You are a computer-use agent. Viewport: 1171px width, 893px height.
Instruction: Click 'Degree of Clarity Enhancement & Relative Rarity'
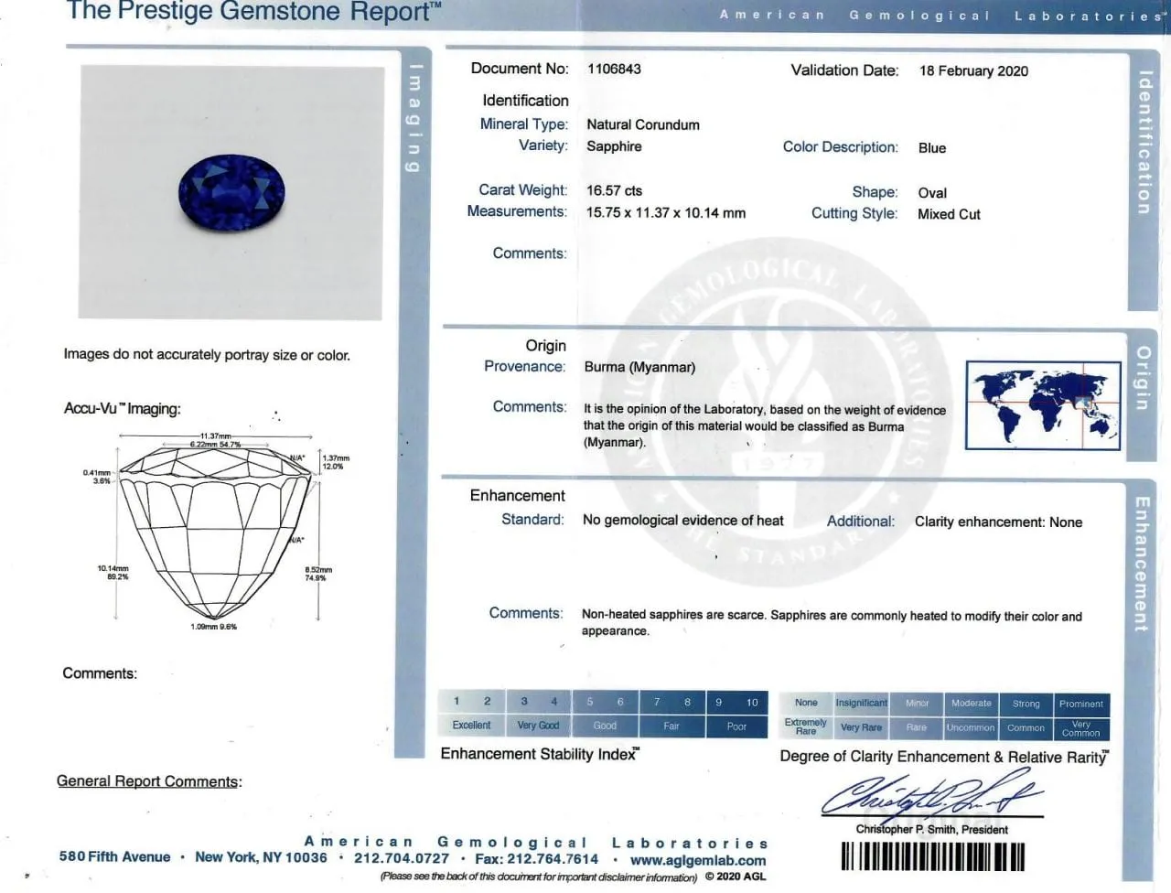tap(944, 757)
